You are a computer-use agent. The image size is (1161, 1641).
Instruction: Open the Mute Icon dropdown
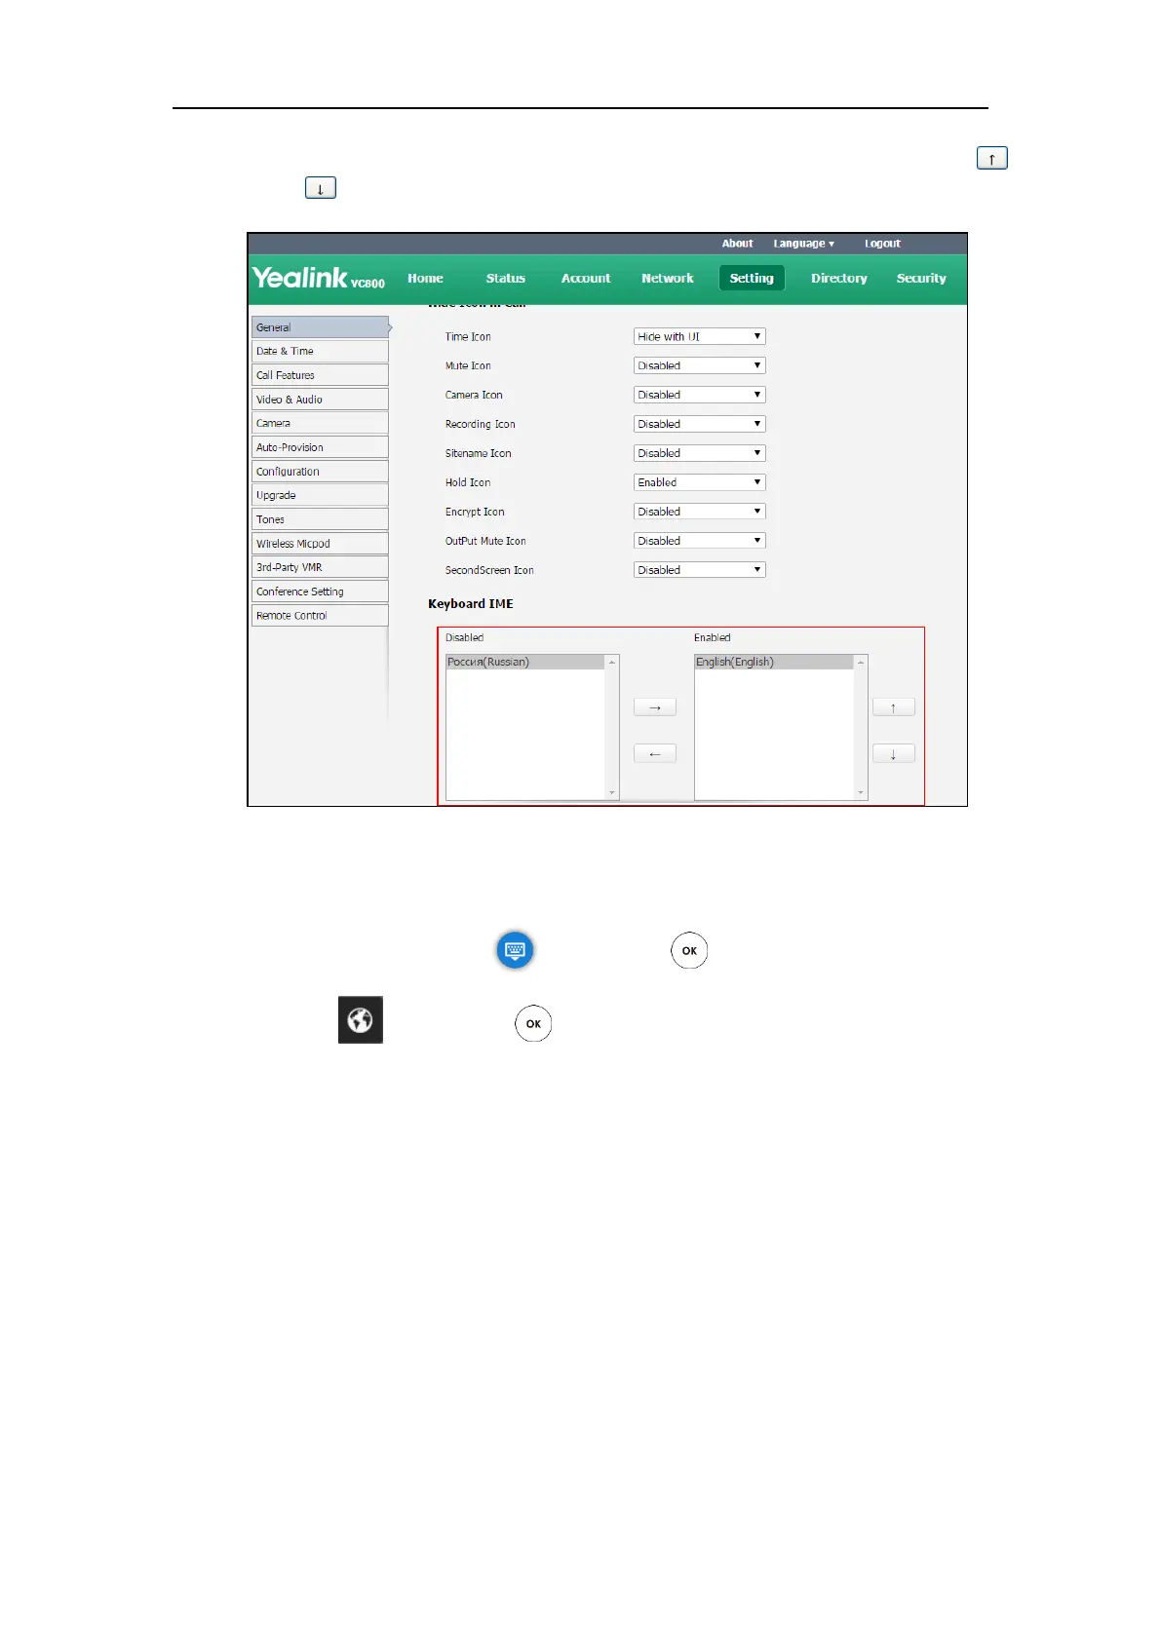pos(700,365)
